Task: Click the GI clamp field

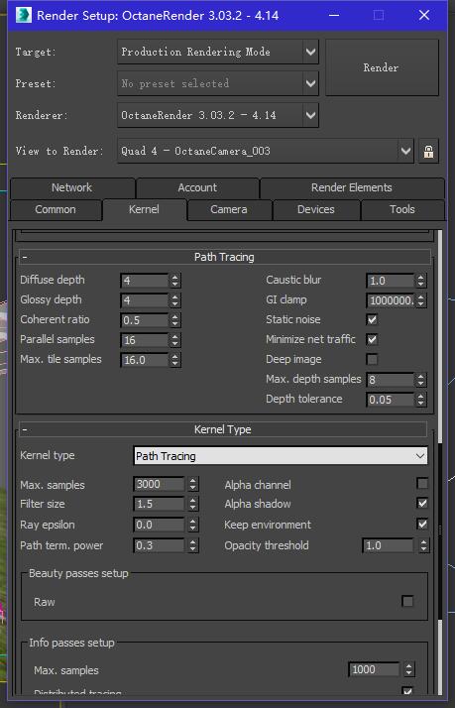Action: 391,300
